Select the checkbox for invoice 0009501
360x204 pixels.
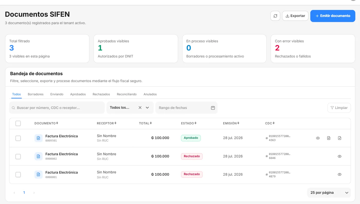tap(18, 138)
